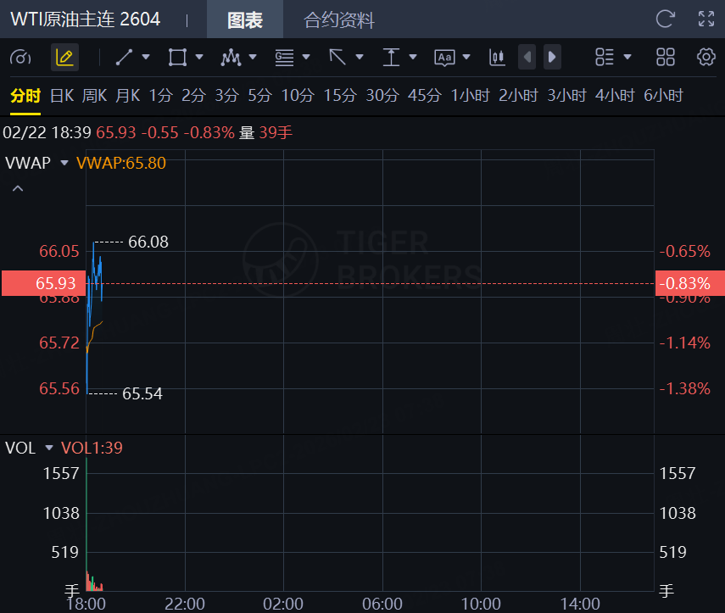Select the 分时 timeframe
The image size is (725, 613).
pos(25,96)
